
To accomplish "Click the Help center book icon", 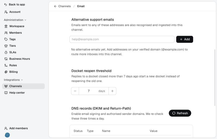I will point(6,93).
